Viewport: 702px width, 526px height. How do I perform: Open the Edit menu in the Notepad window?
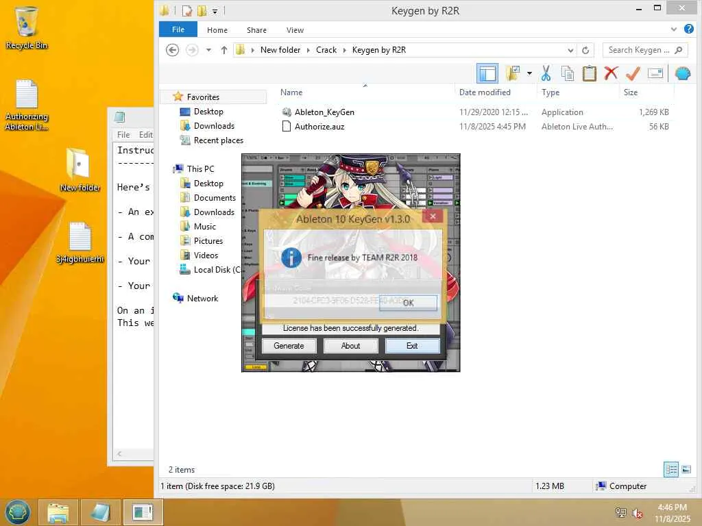point(145,135)
